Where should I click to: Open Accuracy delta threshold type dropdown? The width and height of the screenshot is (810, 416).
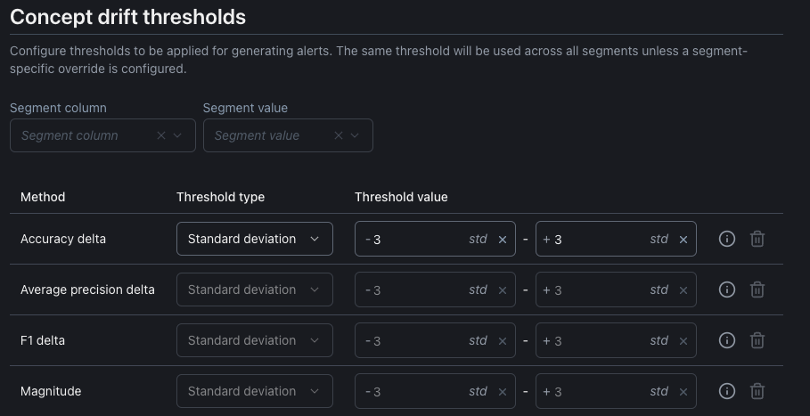[x=254, y=239]
